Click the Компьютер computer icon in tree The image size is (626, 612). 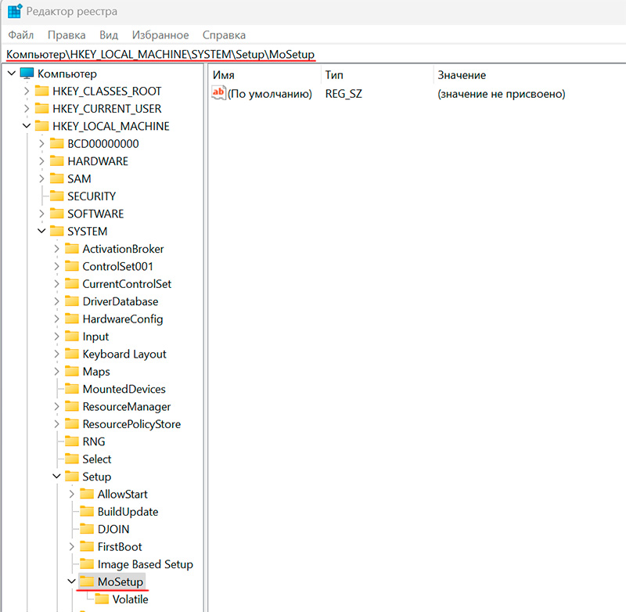point(27,74)
